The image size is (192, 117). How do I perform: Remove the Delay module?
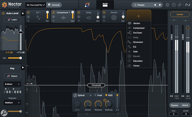point(79,21)
